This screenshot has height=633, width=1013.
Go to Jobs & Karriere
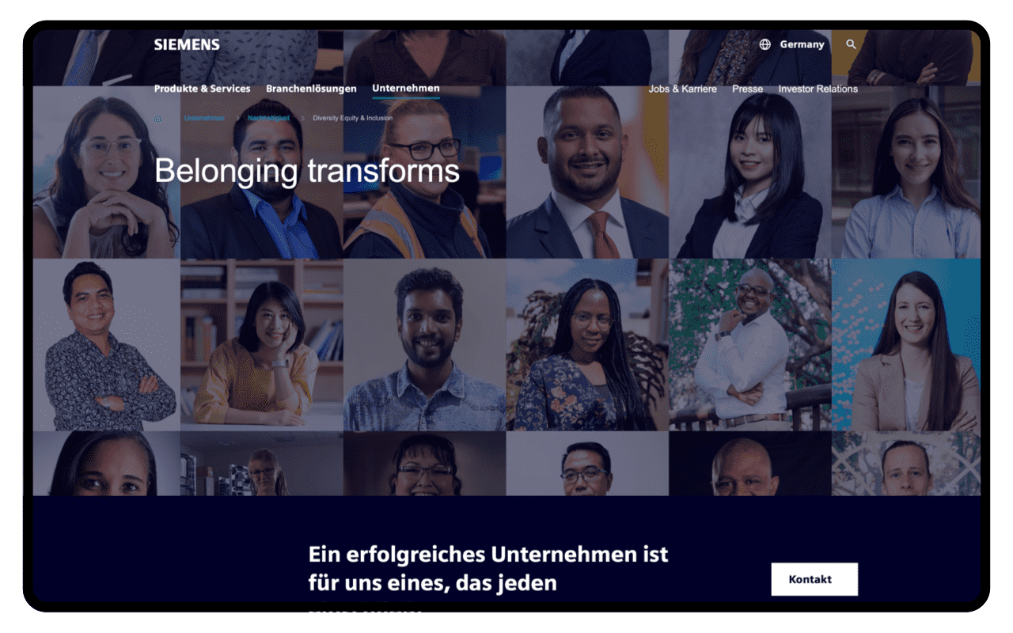682,89
